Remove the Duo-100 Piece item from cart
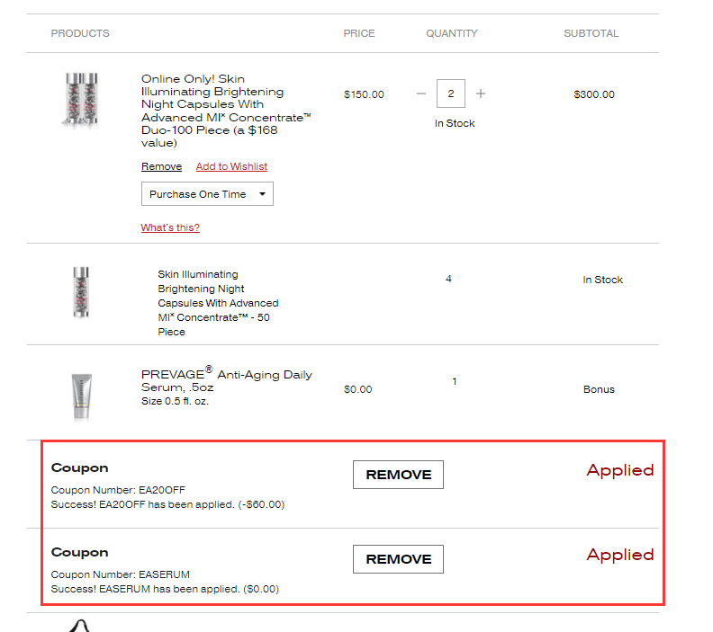The width and height of the screenshot is (713, 632). 161,166
